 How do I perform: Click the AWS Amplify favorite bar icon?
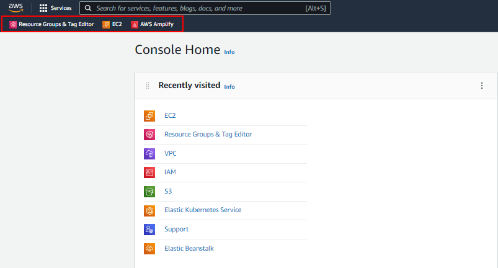[135, 24]
